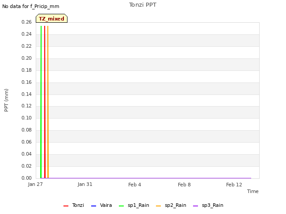Click the 0.26 y-axis value

[26, 22]
